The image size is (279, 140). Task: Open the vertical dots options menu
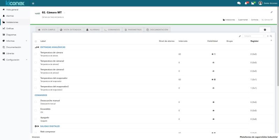(268, 36)
